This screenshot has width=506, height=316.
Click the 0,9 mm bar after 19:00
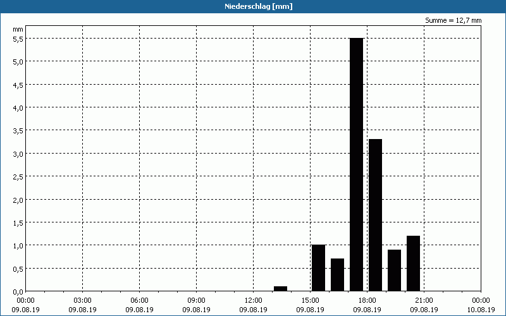pos(394,270)
